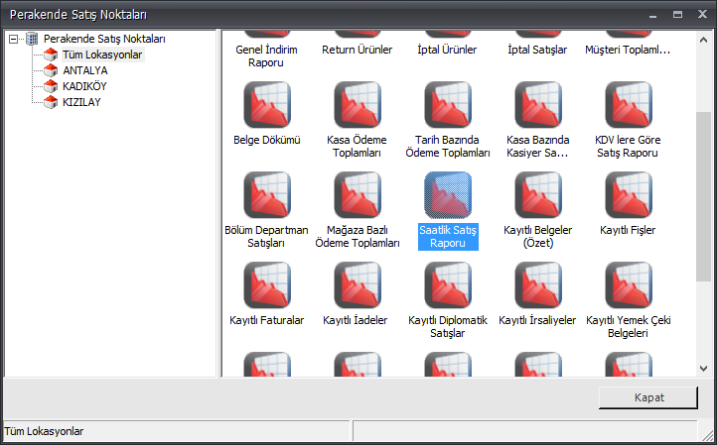The width and height of the screenshot is (717, 445).
Task: Open Tarih Bazında Ödeme Toplamları report icon
Action: [448, 104]
